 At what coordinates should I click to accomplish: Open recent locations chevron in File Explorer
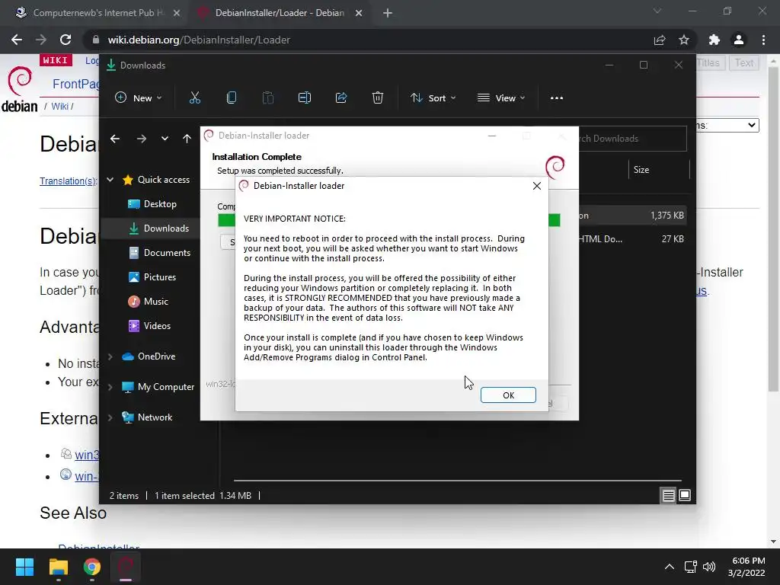(165, 139)
